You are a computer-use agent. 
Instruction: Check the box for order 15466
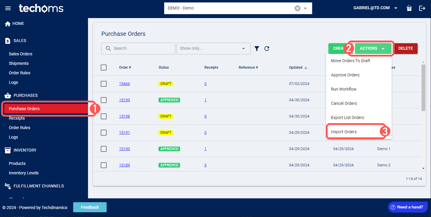coord(104,84)
